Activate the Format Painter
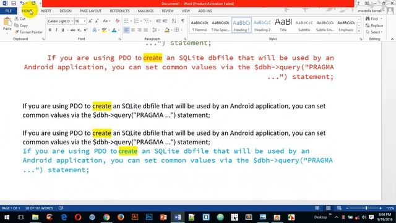Image resolution: width=396 pixels, height=223 pixels. click(x=28, y=32)
